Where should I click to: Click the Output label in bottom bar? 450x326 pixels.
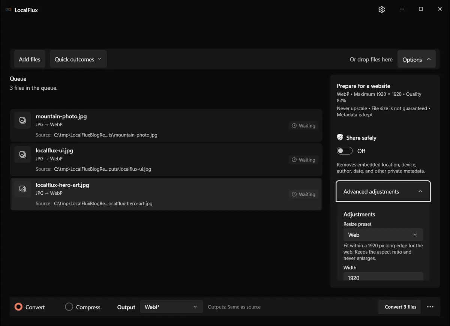[126, 307]
